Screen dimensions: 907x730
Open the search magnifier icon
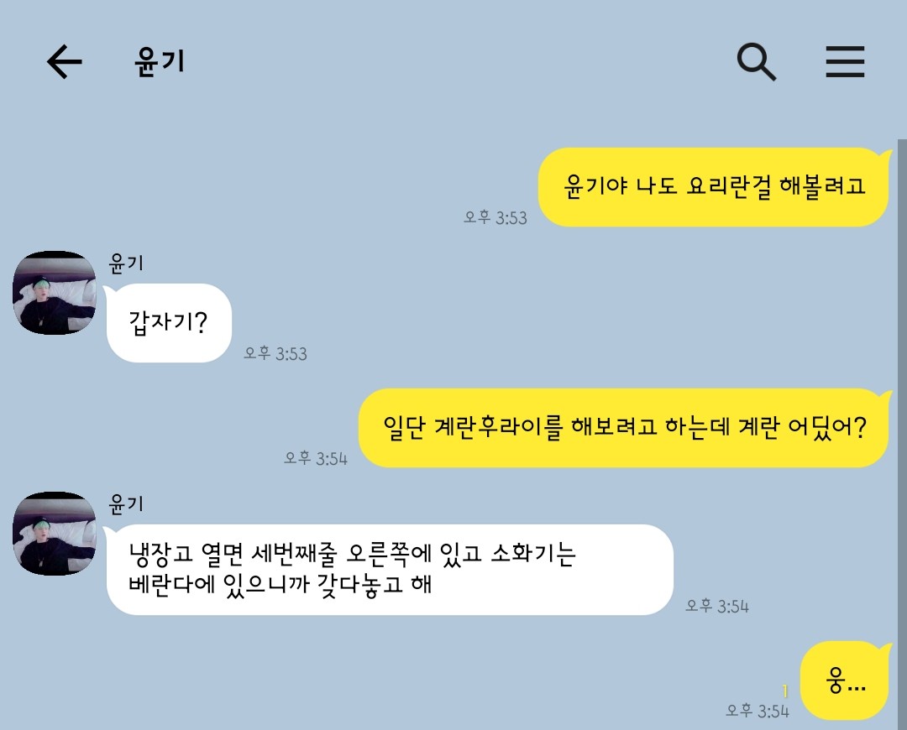pos(757,61)
